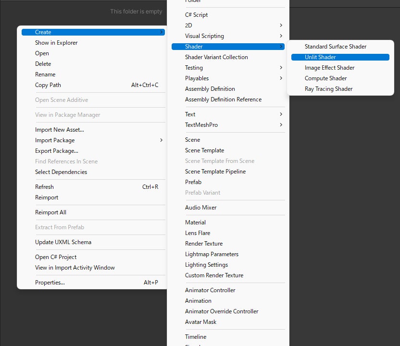
Task: Open View in Import Activity Window
Action: tap(93, 268)
